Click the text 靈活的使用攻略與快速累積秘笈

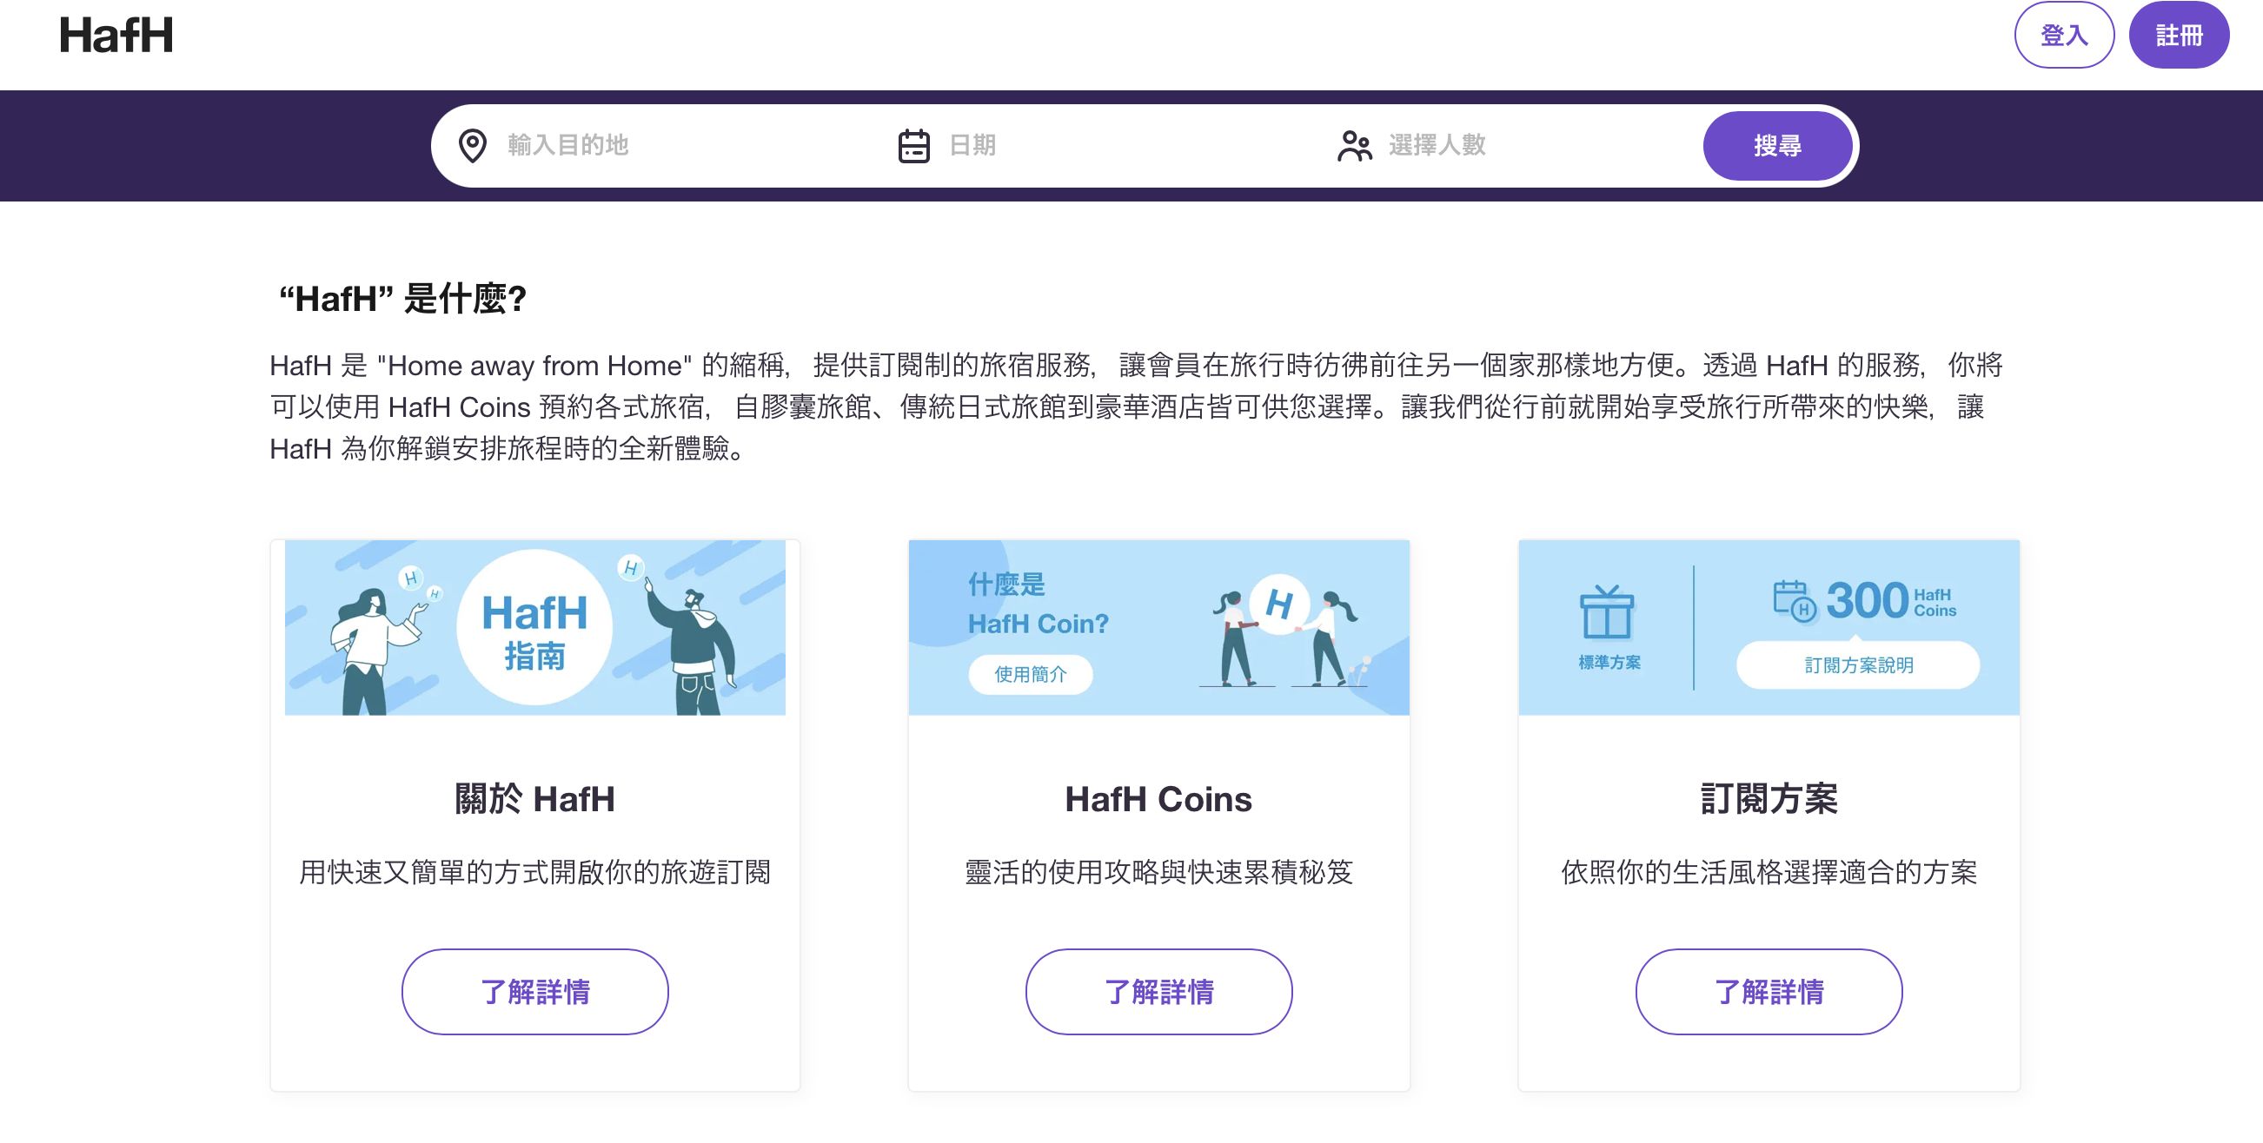click(x=1158, y=872)
